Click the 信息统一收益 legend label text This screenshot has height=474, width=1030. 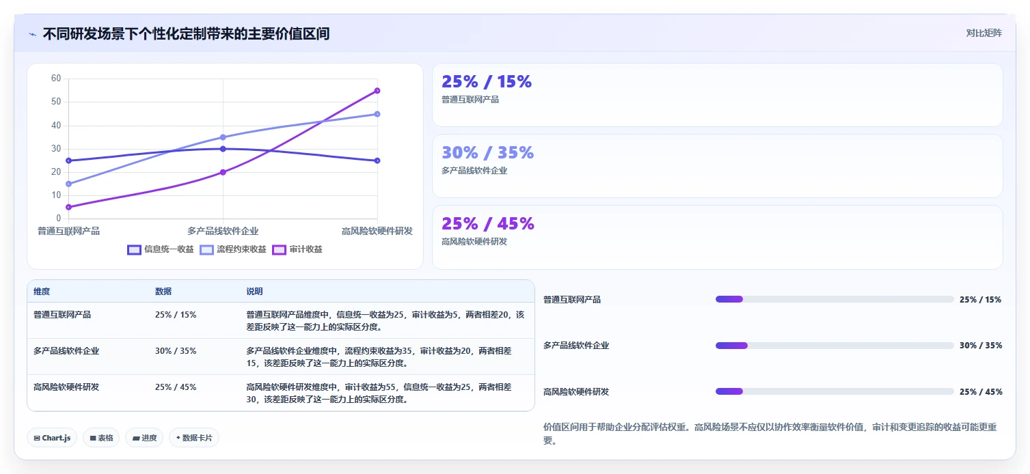(x=170, y=250)
